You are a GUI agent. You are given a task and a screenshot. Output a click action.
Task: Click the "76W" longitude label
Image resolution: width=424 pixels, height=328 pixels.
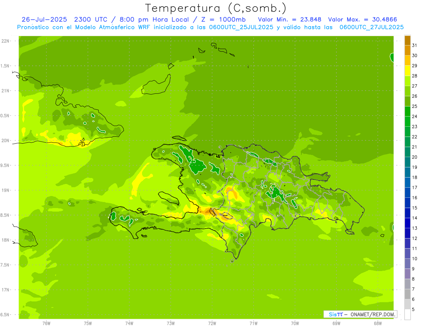(47, 323)
